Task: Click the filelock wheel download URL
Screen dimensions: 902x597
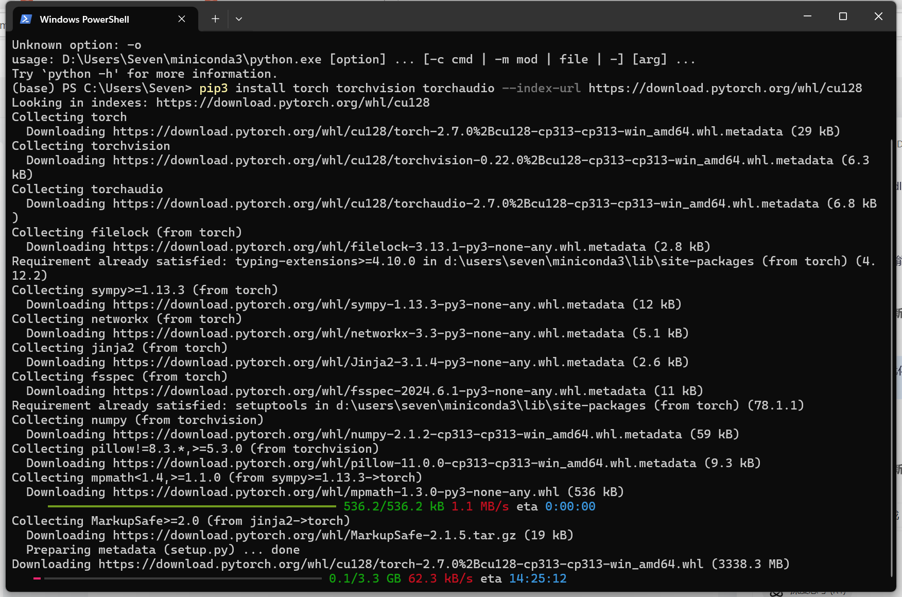Action: coord(371,247)
